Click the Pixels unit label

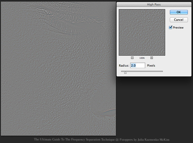[151, 66]
